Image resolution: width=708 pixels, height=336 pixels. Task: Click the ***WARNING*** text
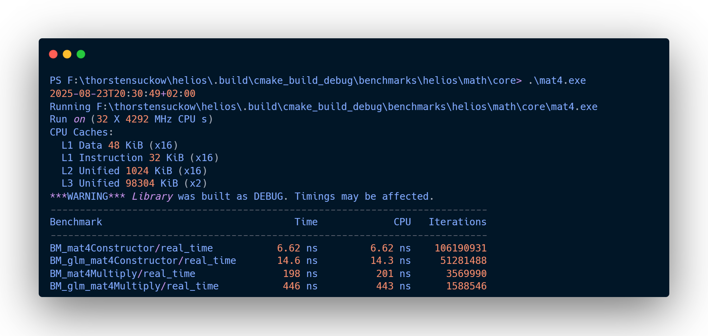(87, 197)
